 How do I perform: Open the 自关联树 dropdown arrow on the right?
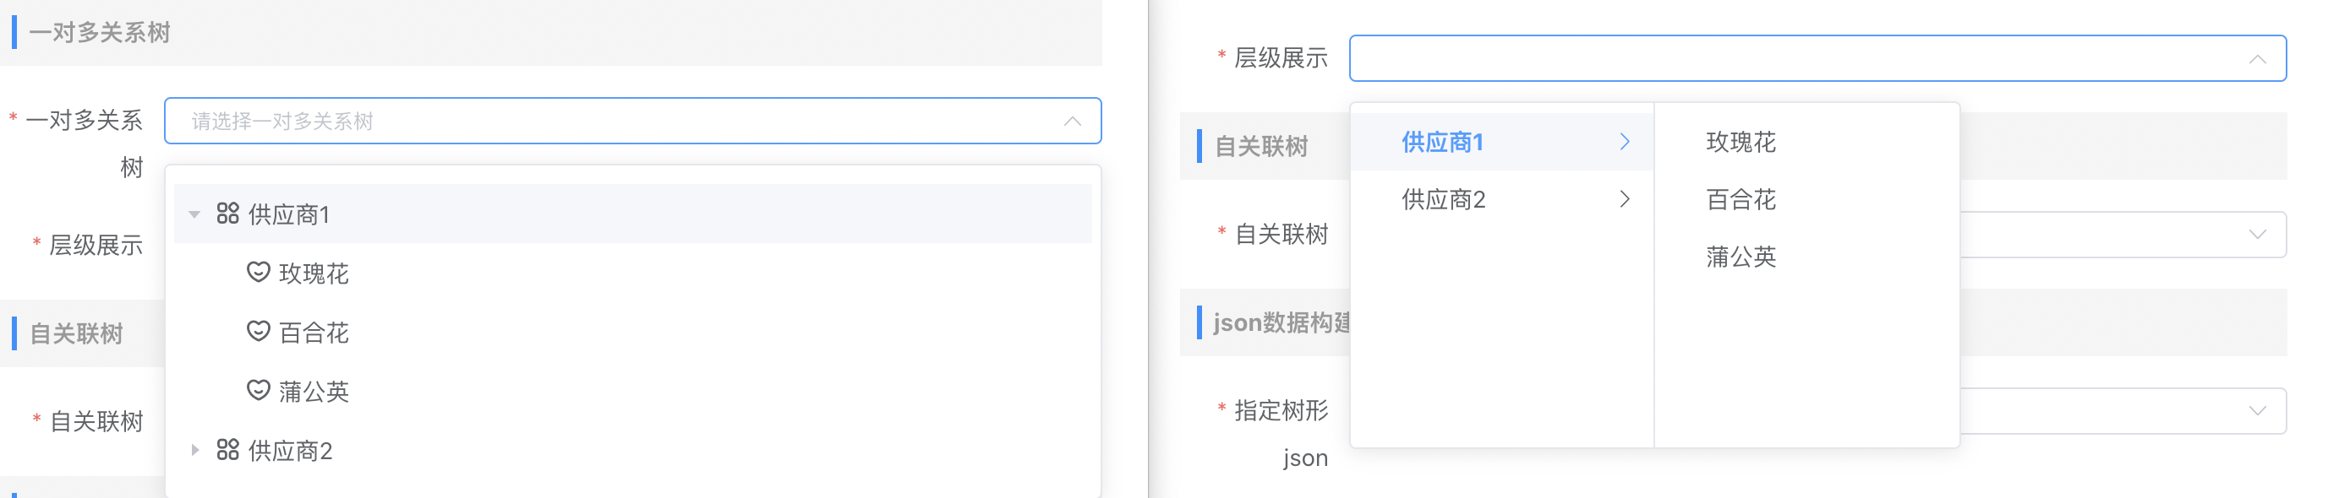(x=2257, y=235)
